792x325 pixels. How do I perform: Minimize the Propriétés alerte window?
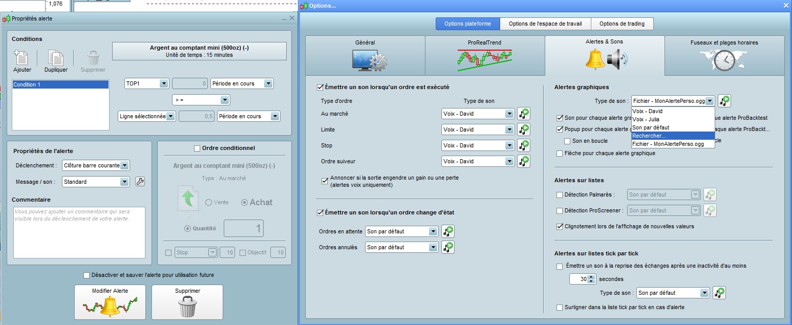[x=284, y=18]
